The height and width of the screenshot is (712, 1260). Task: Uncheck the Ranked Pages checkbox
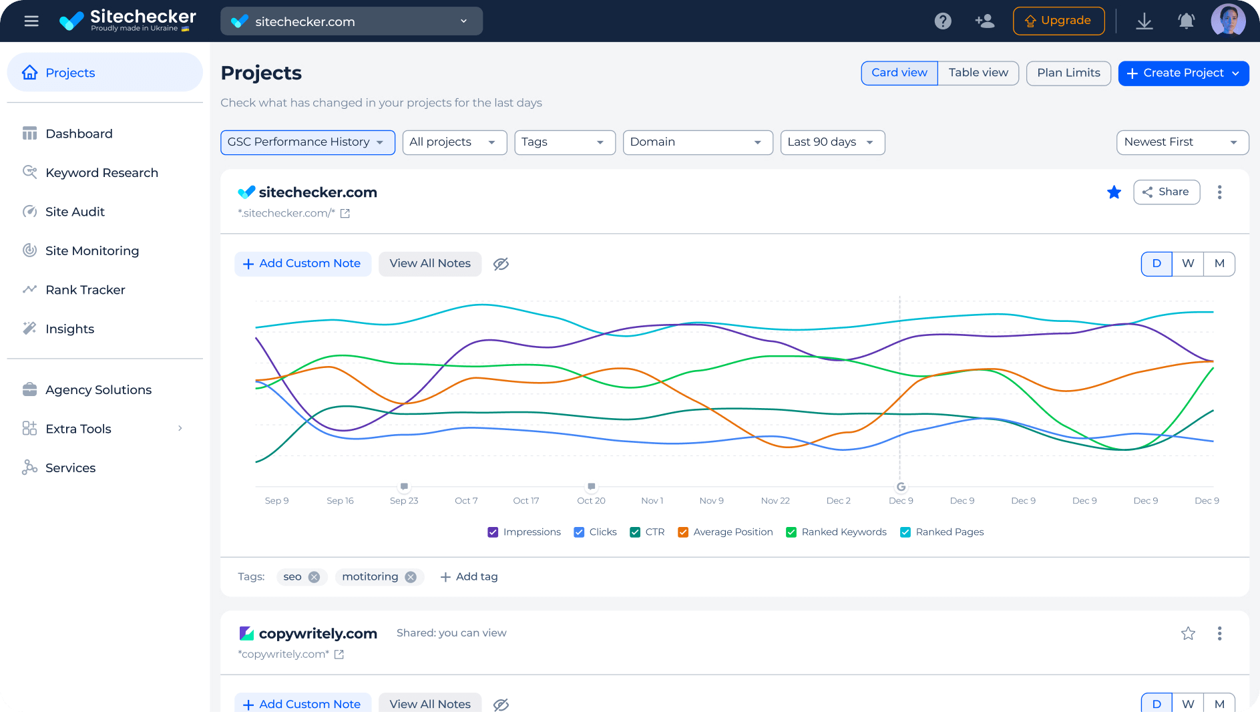(x=905, y=532)
